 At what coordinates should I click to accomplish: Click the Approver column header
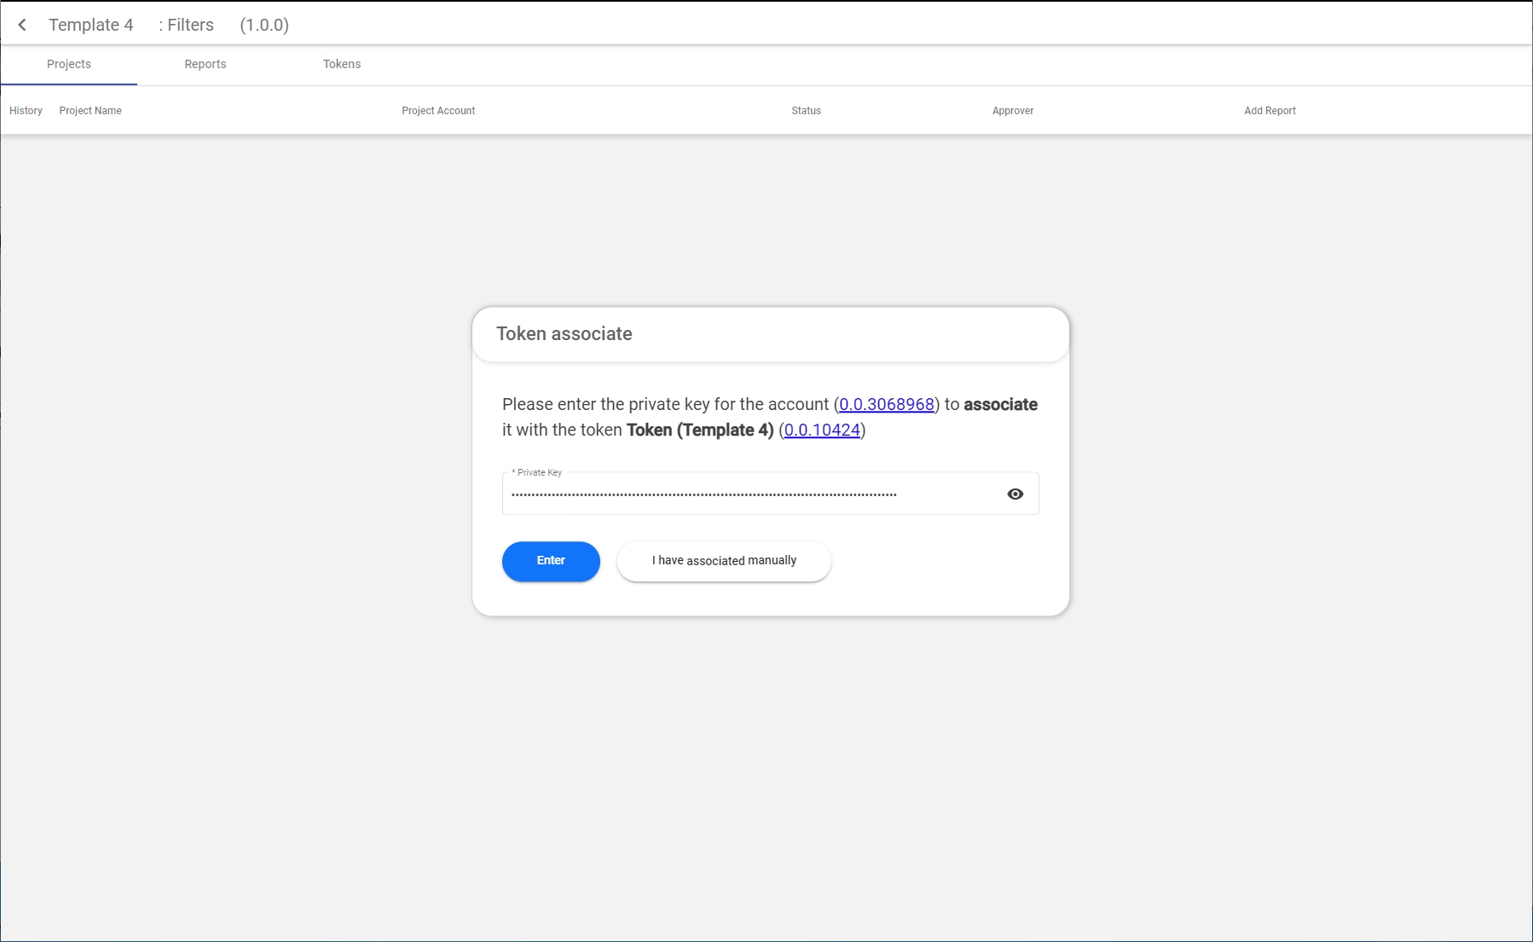[x=1013, y=111]
